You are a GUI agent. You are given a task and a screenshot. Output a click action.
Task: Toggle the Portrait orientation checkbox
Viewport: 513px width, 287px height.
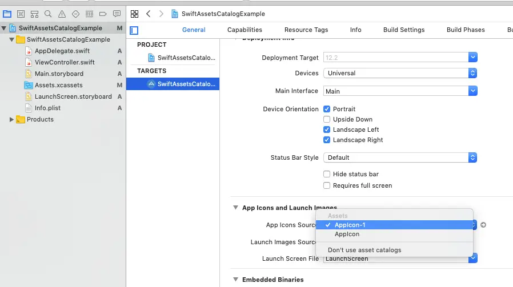click(327, 109)
